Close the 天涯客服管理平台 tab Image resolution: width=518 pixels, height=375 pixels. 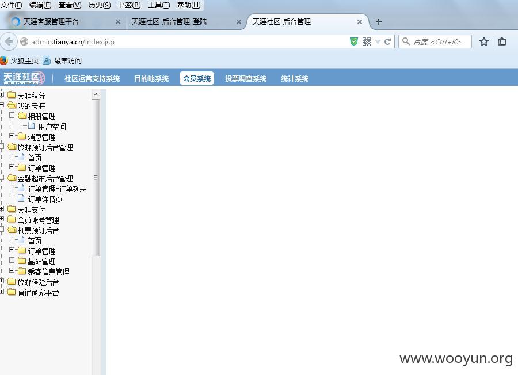[118, 22]
